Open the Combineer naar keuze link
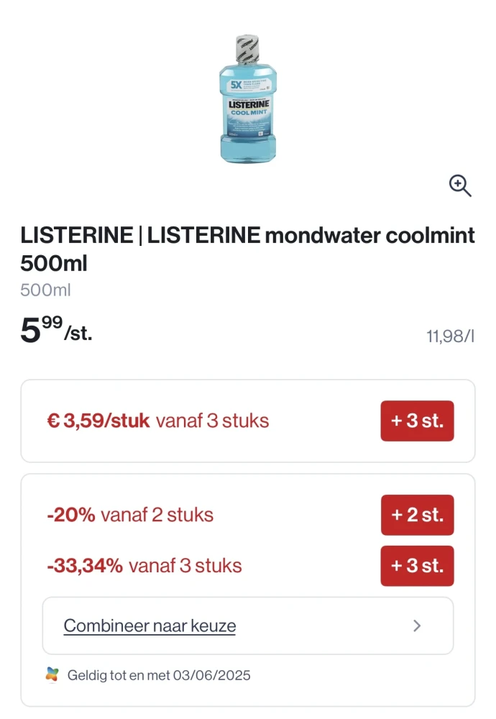 pos(150,626)
